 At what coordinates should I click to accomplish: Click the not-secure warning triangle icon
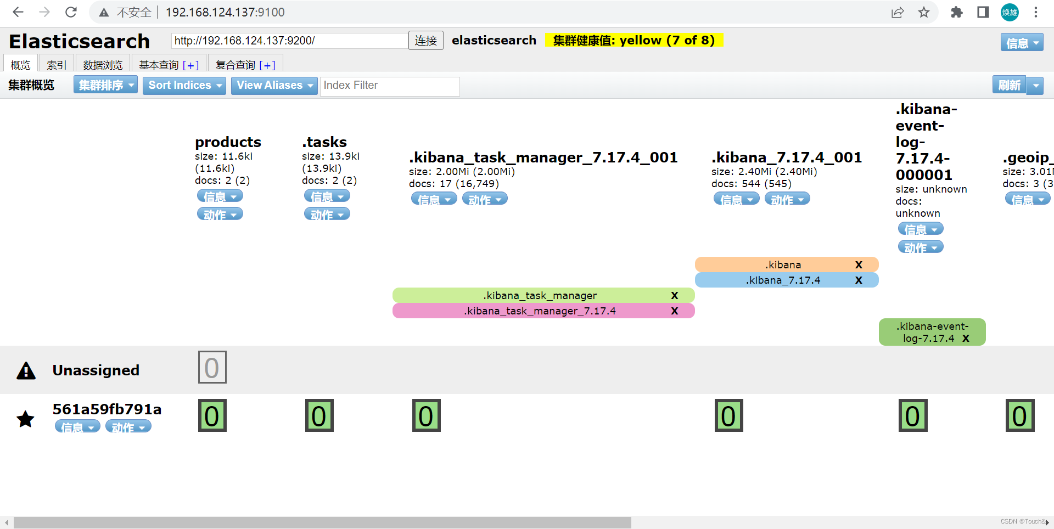click(x=104, y=12)
